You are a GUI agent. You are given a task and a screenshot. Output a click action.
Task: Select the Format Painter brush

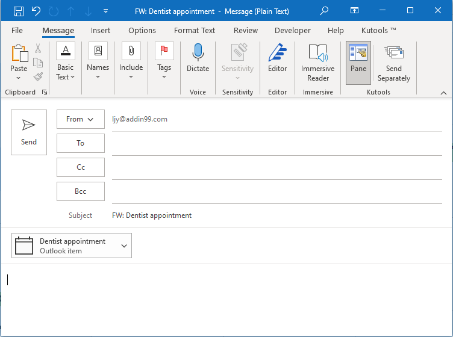click(38, 76)
